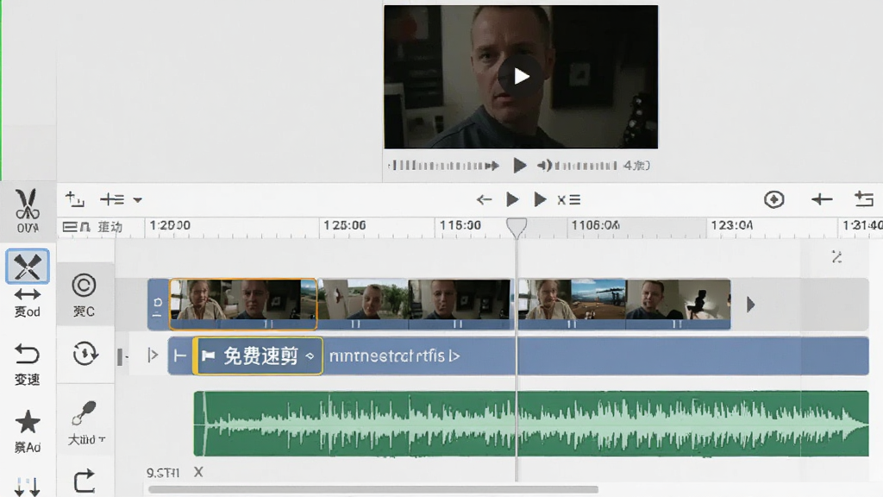Click play button below video preview
The image size is (883, 497).
click(x=519, y=165)
